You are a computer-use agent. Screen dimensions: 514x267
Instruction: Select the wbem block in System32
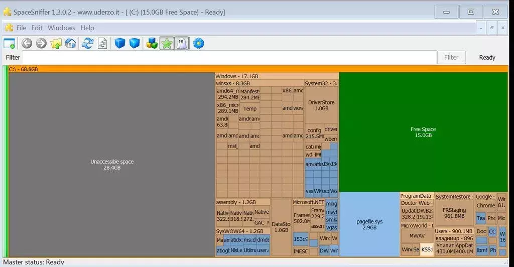(x=331, y=139)
